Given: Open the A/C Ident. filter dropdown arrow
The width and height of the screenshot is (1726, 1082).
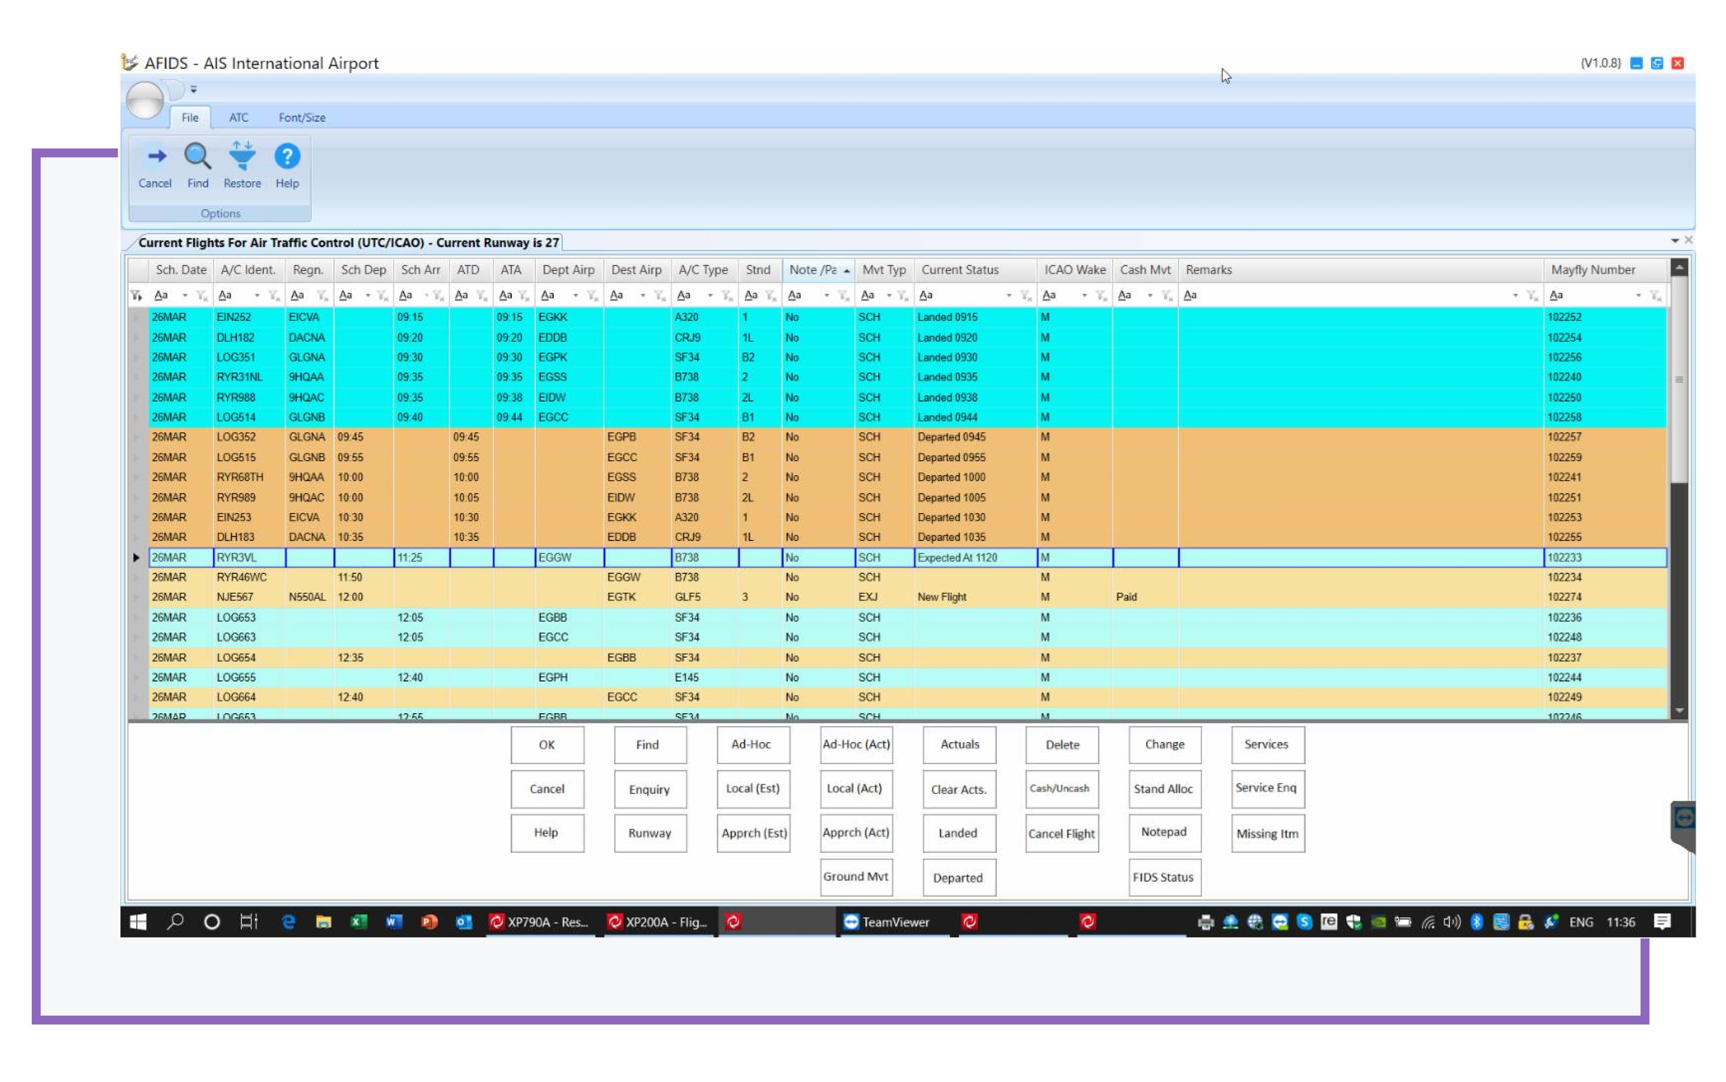Looking at the screenshot, I should click(x=257, y=296).
